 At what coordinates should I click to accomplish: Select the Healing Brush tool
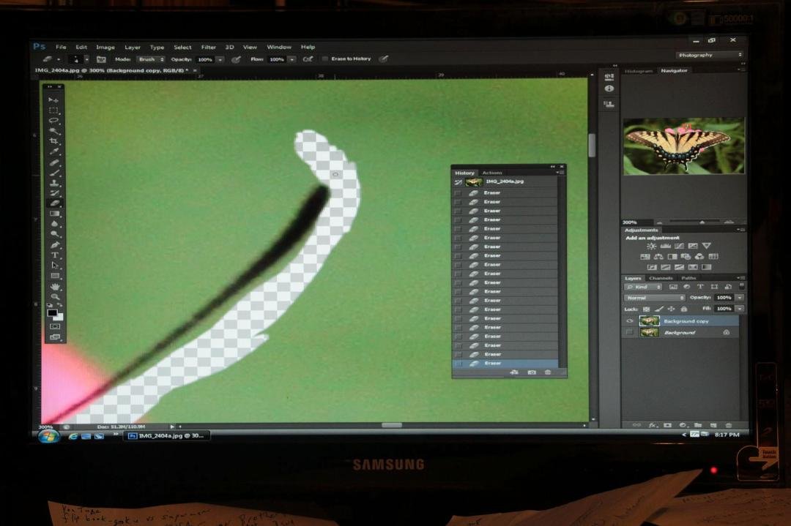(53, 162)
